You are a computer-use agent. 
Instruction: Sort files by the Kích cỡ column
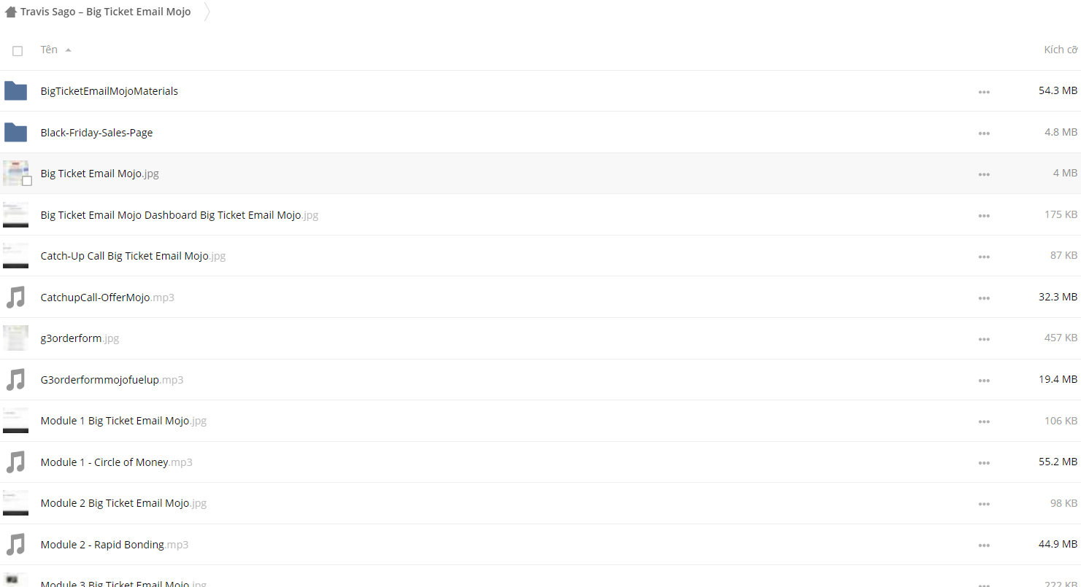pos(1061,50)
